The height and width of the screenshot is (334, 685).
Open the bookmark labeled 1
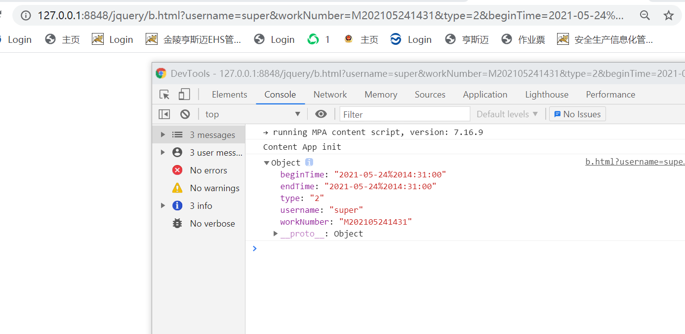click(319, 39)
